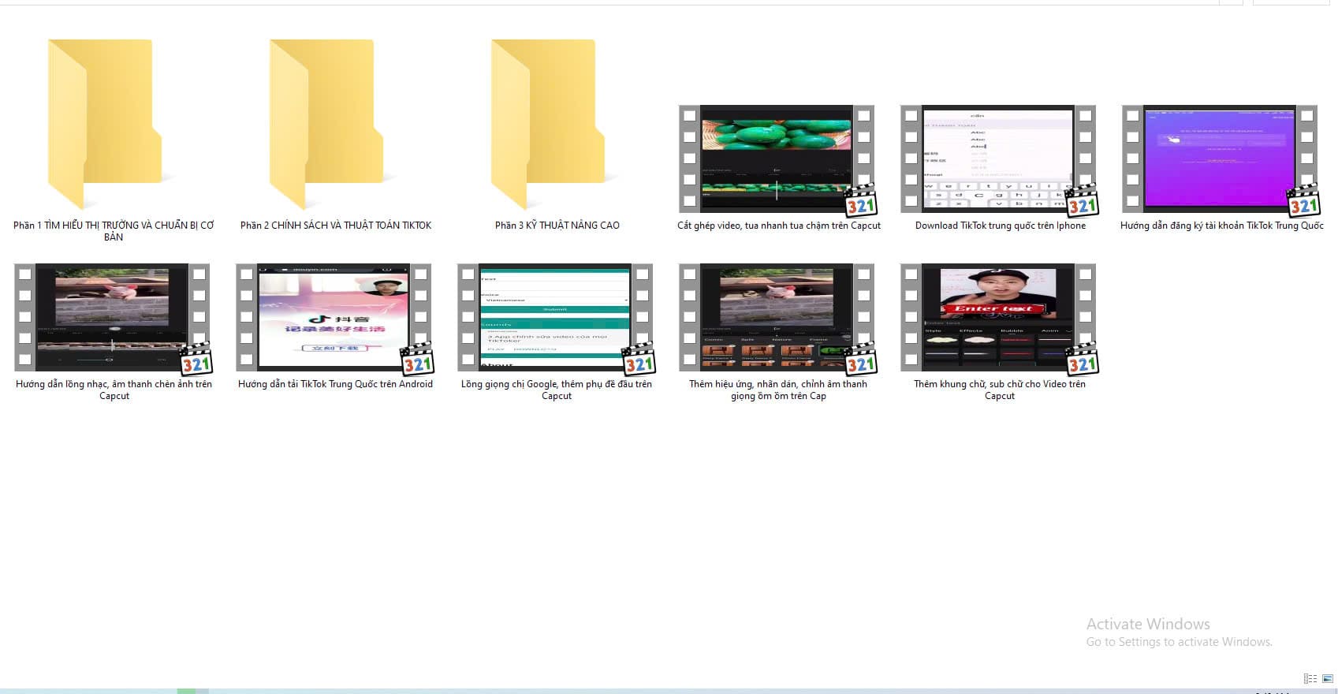1338x694 pixels.
Task: Click label 'Hướng dẫn tải TikTok Trung Quốc trên Android'
Action: click(335, 384)
